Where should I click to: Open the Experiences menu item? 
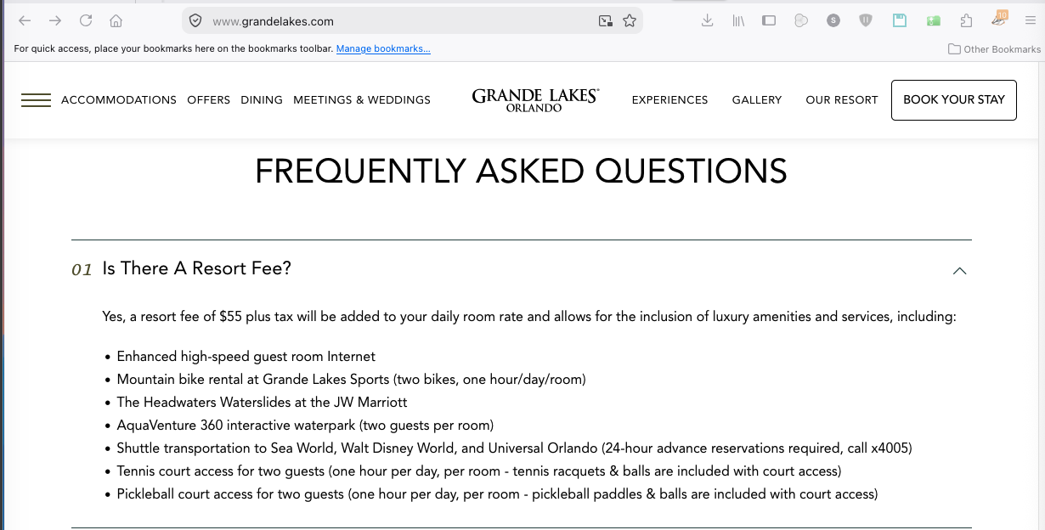pyautogui.click(x=669, y=100)
